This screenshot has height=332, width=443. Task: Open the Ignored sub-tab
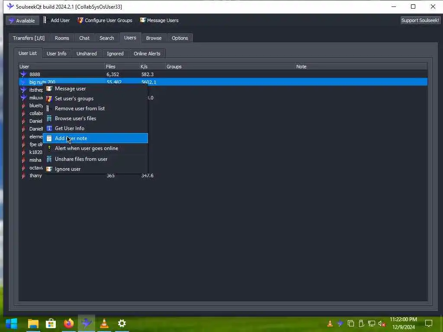(115, 54)
